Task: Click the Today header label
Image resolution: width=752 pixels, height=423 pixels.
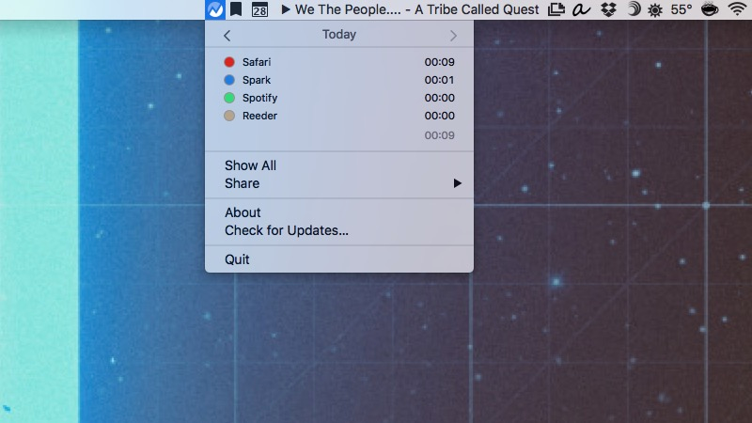Action: [x=339, y=35]
